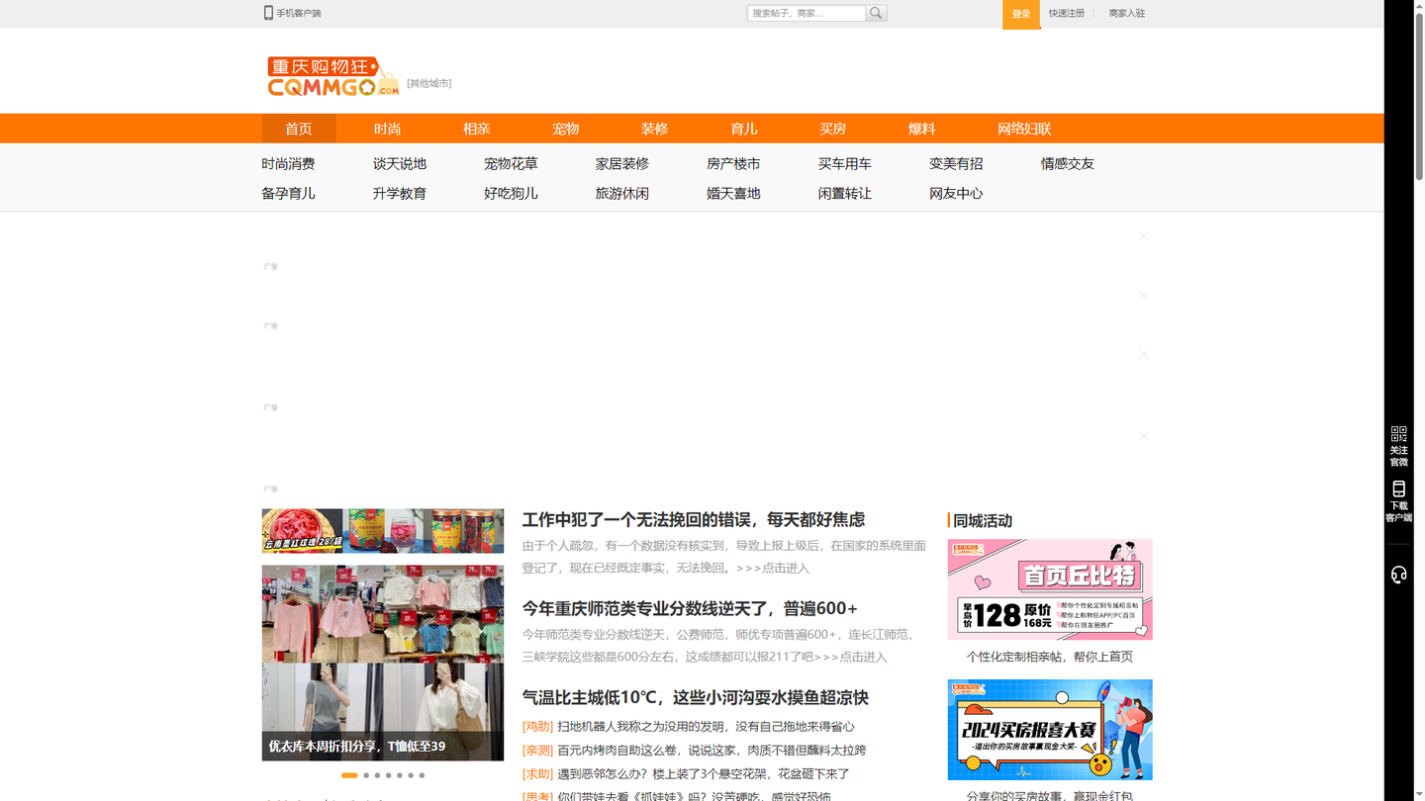Open the 快速注册 link
The width and height of the screenshot is (1425, 801).
[1066, 13]
